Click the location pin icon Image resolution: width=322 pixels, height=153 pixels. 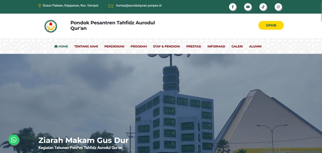pyautogui.click(x=40, y=6)
